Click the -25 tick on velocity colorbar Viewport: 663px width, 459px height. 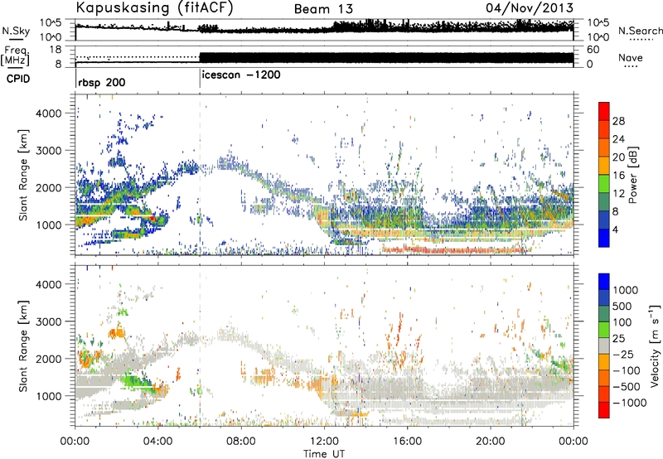tap(623, 354)
